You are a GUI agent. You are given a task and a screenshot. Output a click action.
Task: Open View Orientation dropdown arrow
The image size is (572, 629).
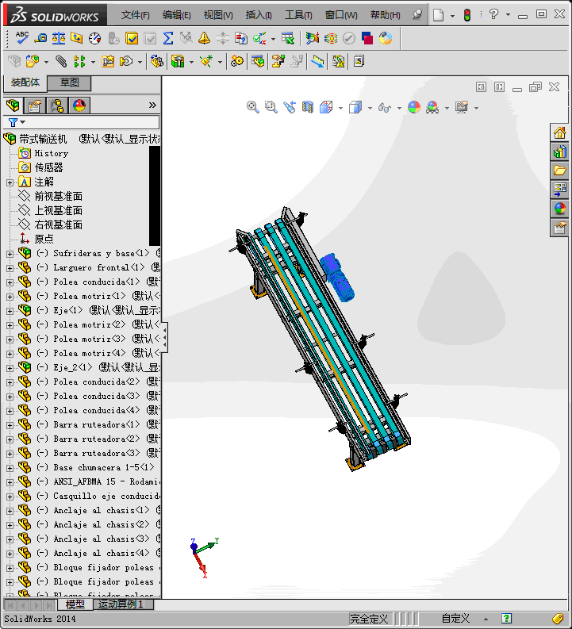point(340,108)
